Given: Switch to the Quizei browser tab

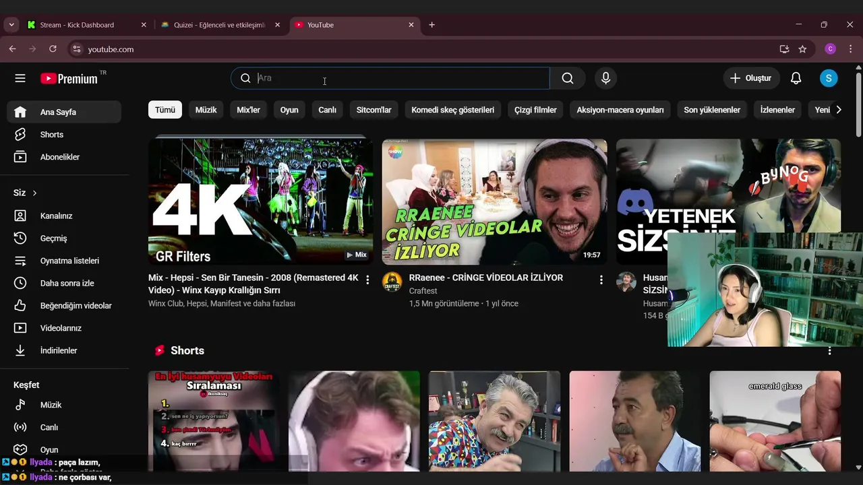Looking at the screenshot, I should tap(219, 25).
